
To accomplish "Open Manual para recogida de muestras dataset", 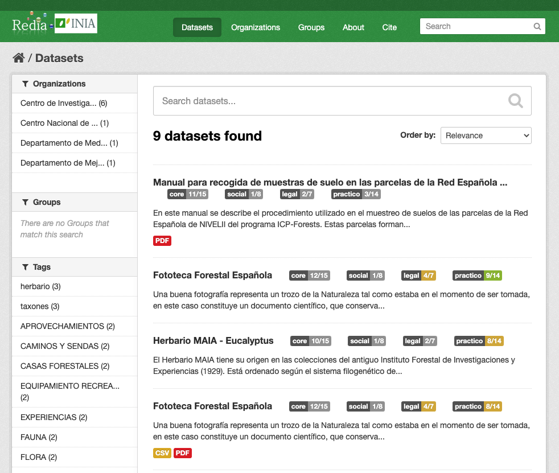I will pyautogui.click(x=330, y=182).
